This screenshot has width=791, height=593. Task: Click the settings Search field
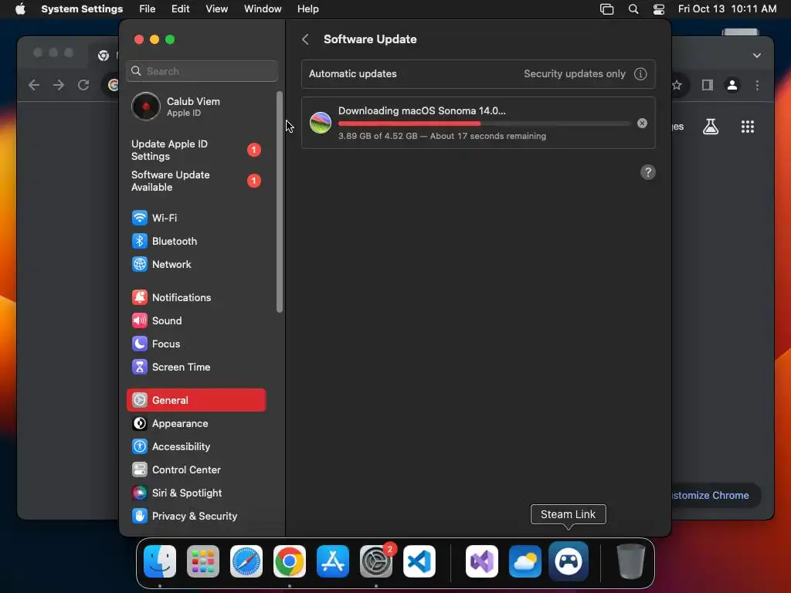tap(202, 71)
